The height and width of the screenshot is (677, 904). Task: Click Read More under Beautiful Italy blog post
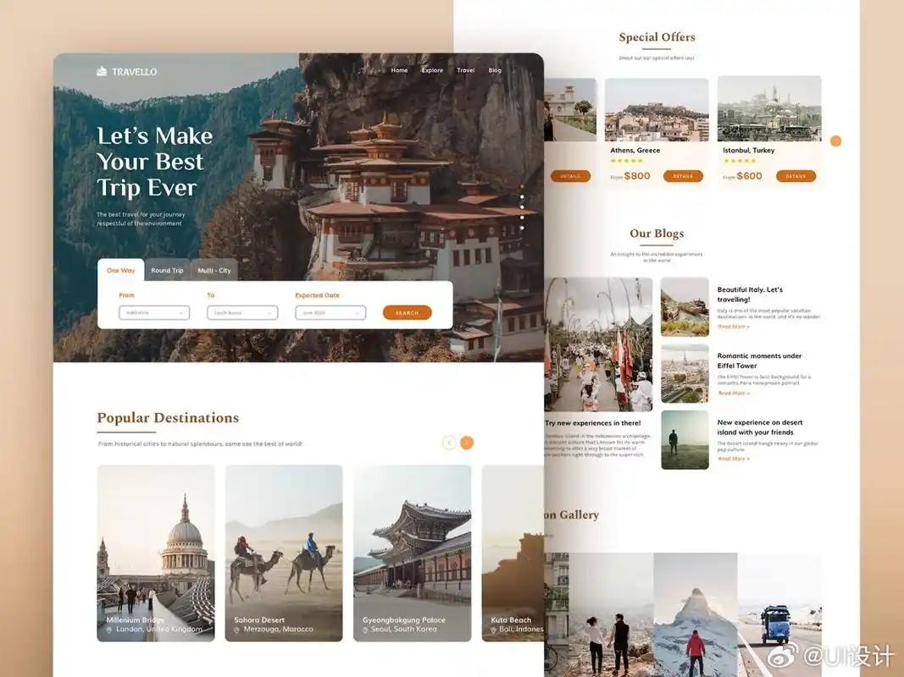pyautogui.click(x=734, y=327)
